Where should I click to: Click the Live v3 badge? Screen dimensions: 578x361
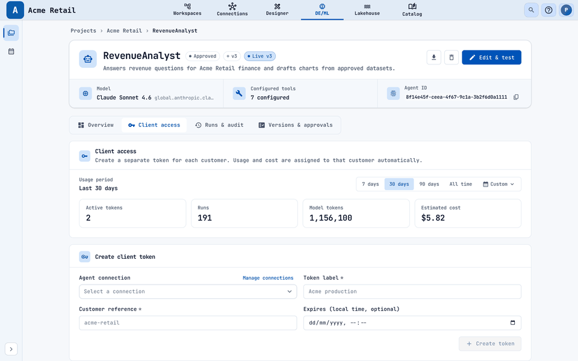pos(259,56)
